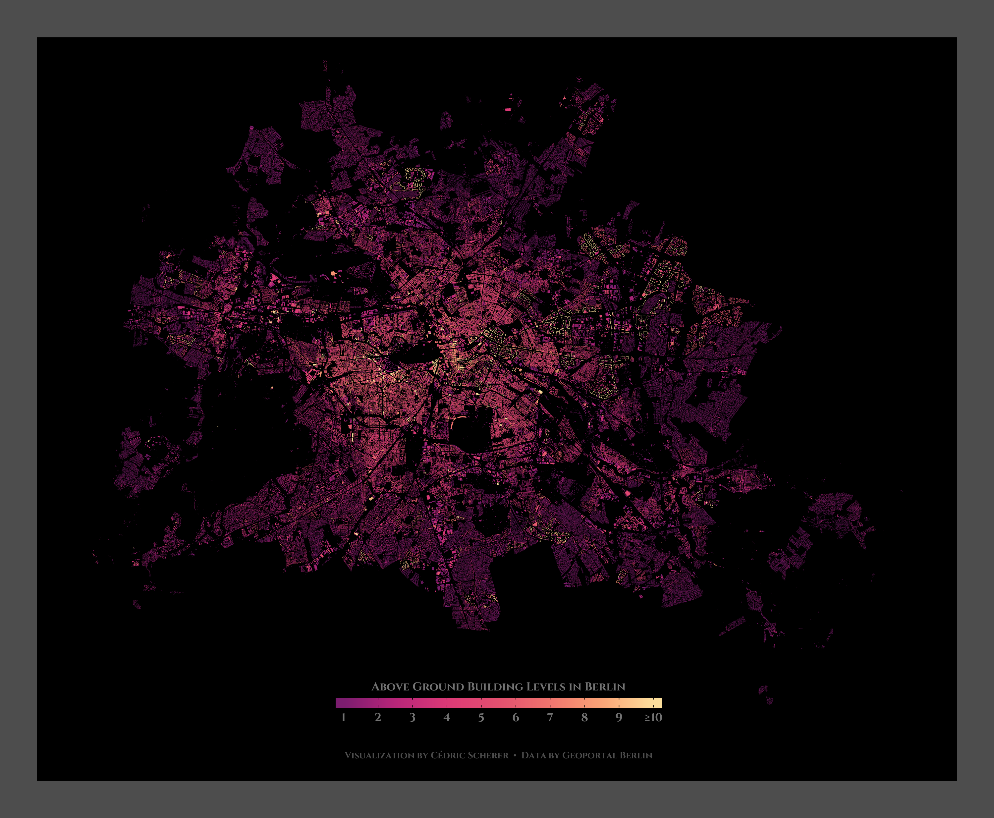Click legend label number 8
Image resolution: width=994 pixels, height=818 pixels.
tap(584, 718)
